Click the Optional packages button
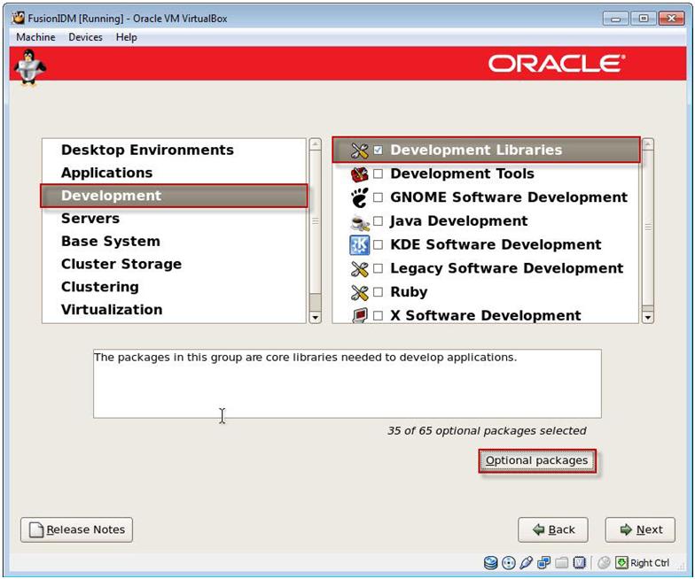Image resolution: width=695 pixels, height=579 pixels. 537,460
